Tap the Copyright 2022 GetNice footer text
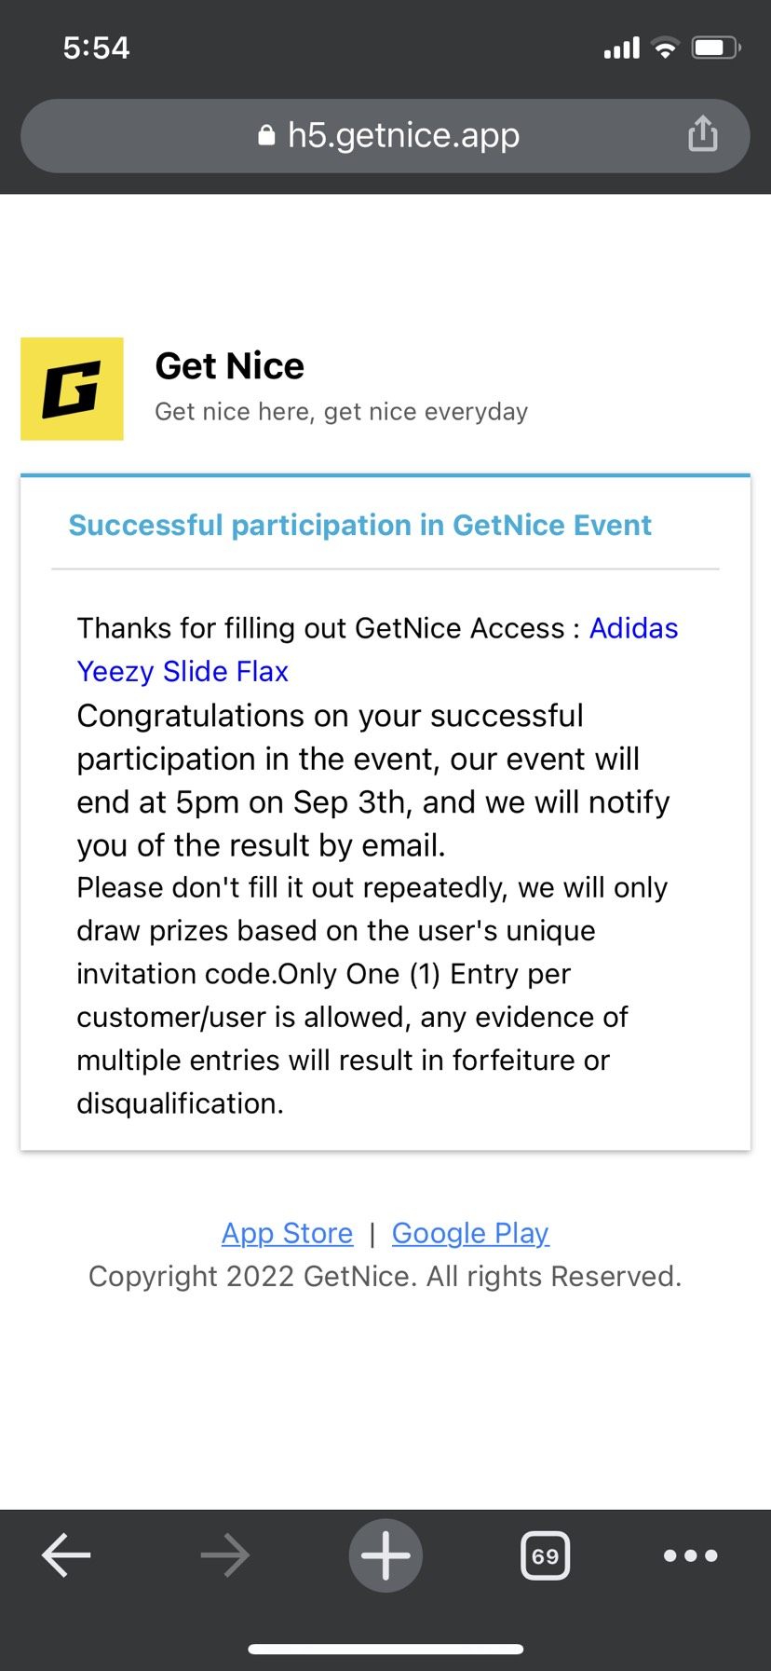771x1671 pixels. coord(385,1276)
